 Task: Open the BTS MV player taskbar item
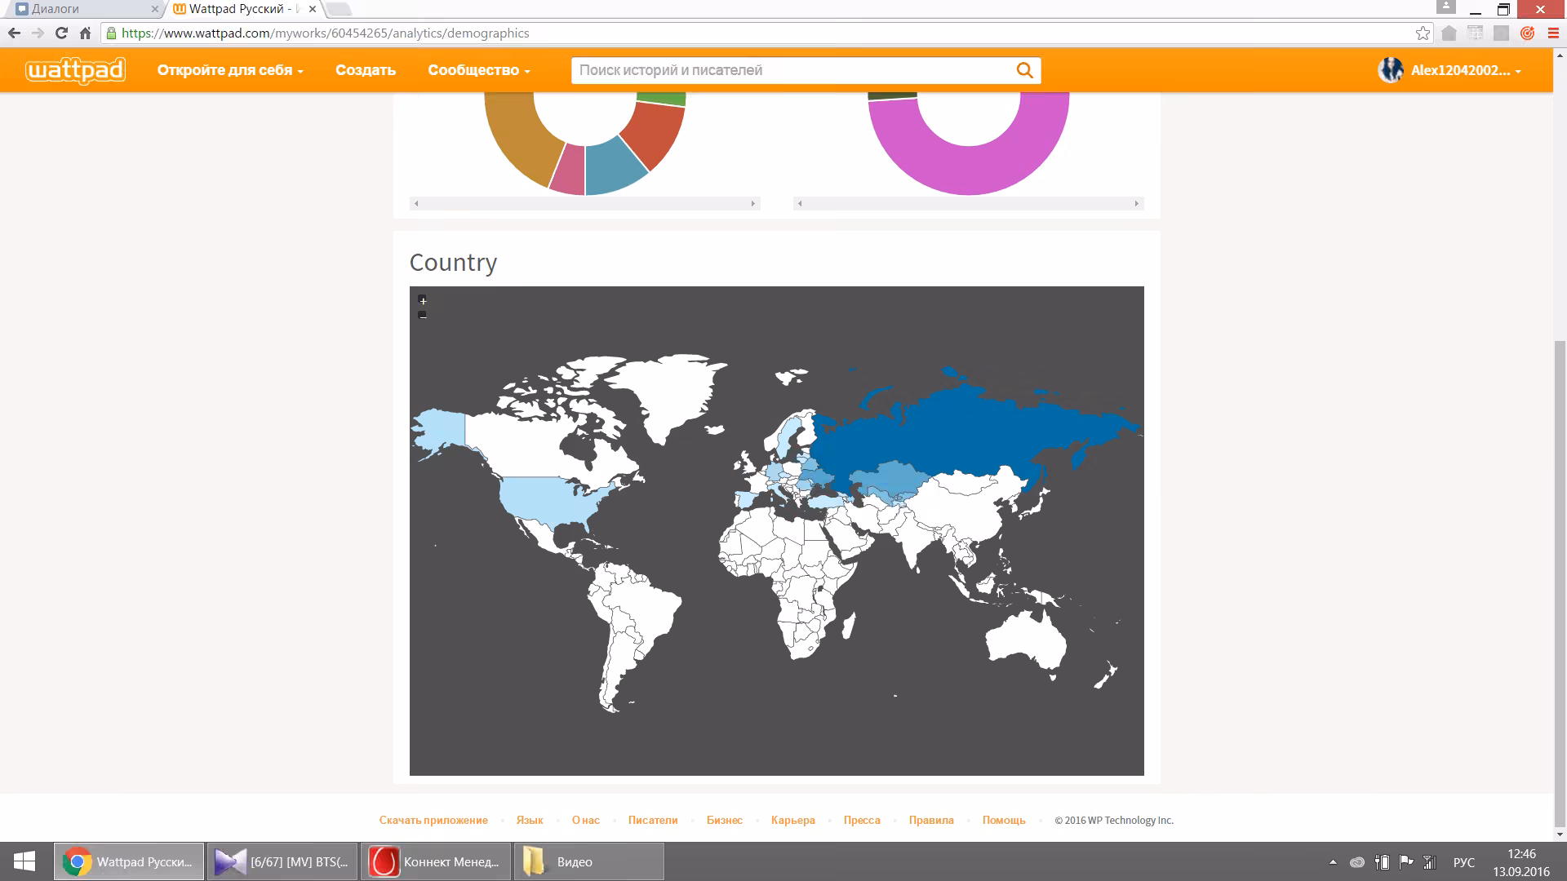[x=282, y=861]
